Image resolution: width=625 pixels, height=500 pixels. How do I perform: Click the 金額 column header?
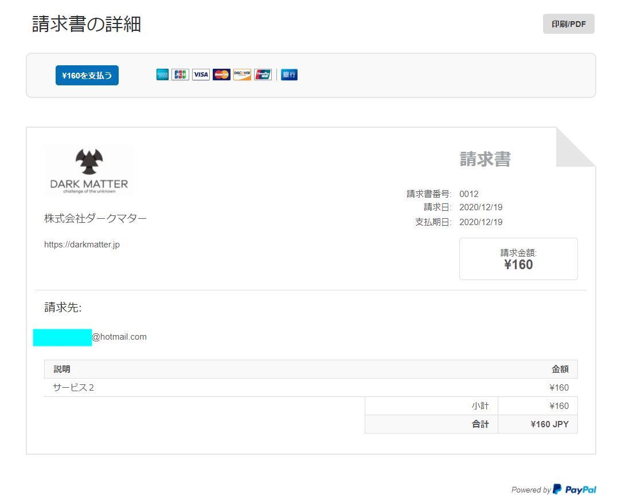coord(560,369)
